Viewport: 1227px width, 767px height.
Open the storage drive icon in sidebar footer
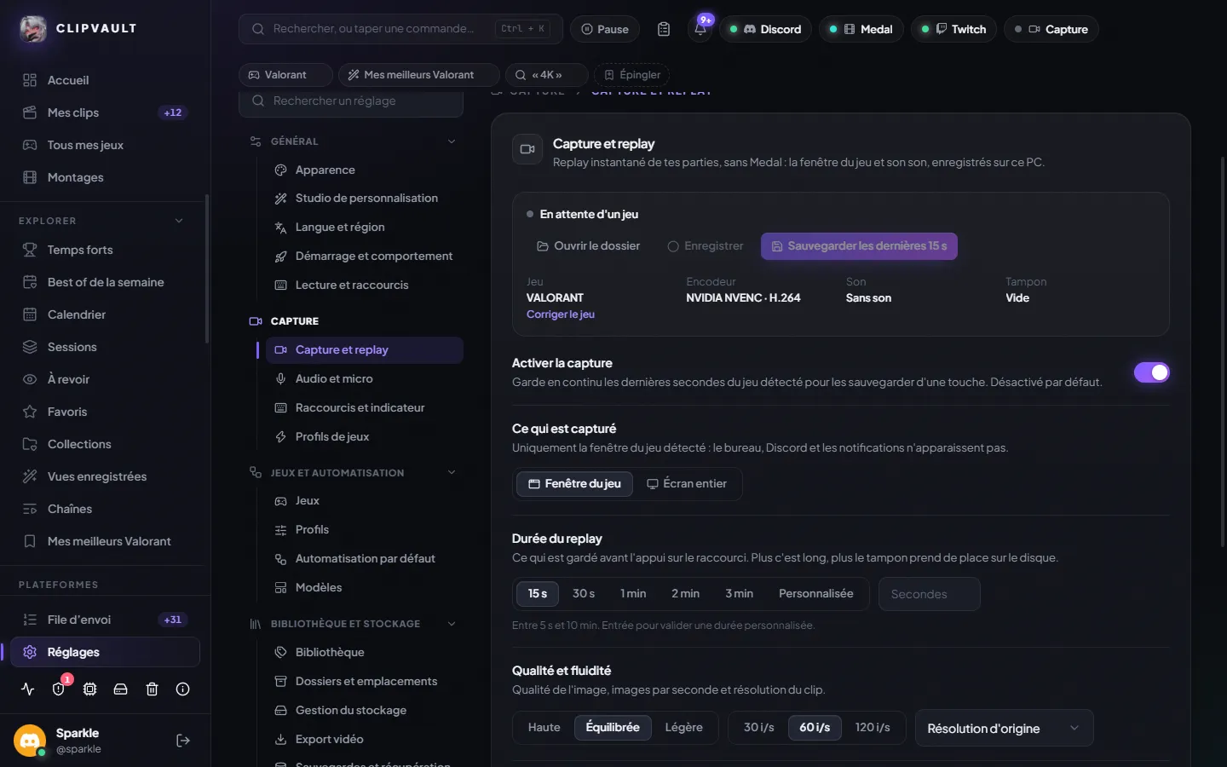(x=121, y=689)
